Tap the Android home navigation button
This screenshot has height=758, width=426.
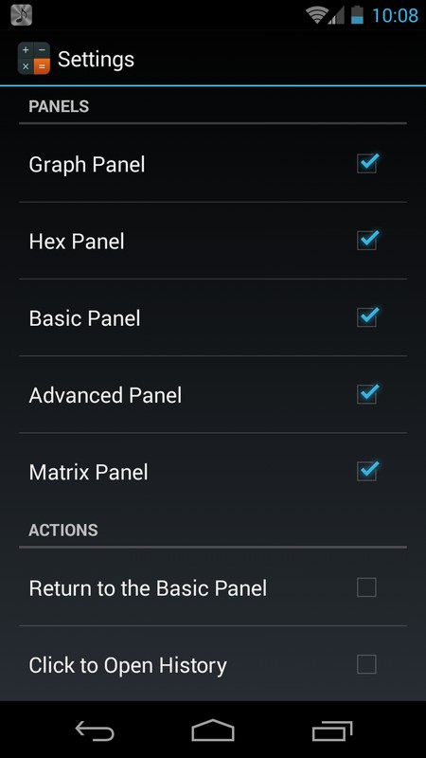212,730
